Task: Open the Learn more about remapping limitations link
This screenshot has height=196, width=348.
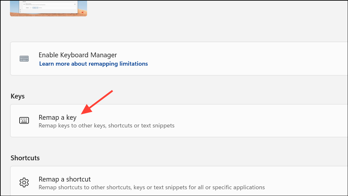Action: [93, 64]
